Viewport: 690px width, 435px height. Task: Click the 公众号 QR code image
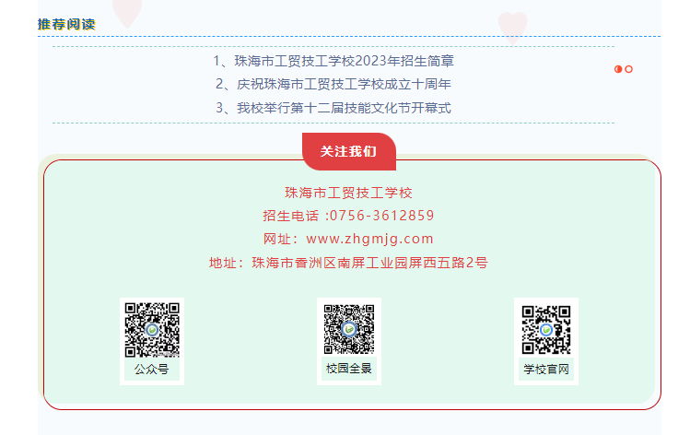tap(152, 330)
